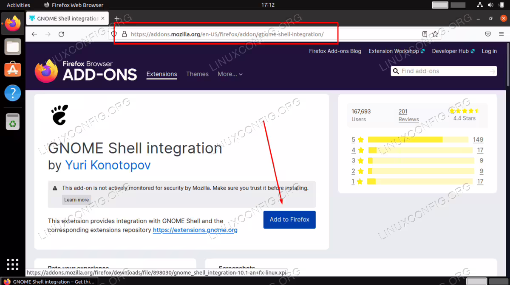Click the network icon in the top bar
510x285 pixels.
480,5
